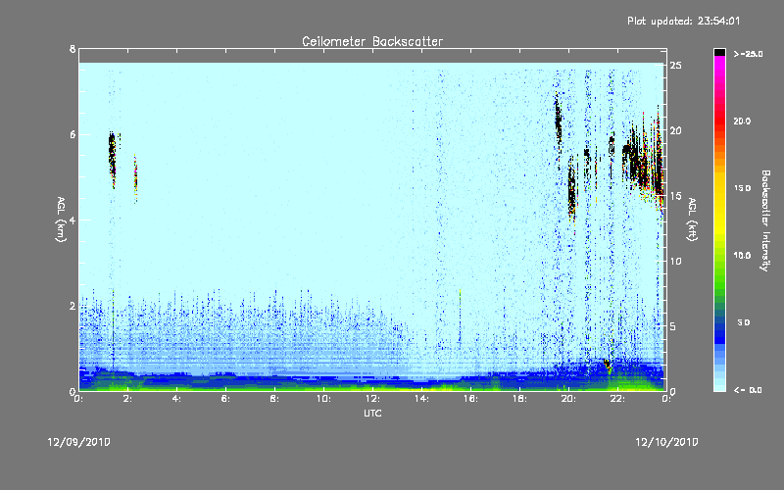
Task: Click the 20 kft right axis tick label
Action: click(676, 130)
